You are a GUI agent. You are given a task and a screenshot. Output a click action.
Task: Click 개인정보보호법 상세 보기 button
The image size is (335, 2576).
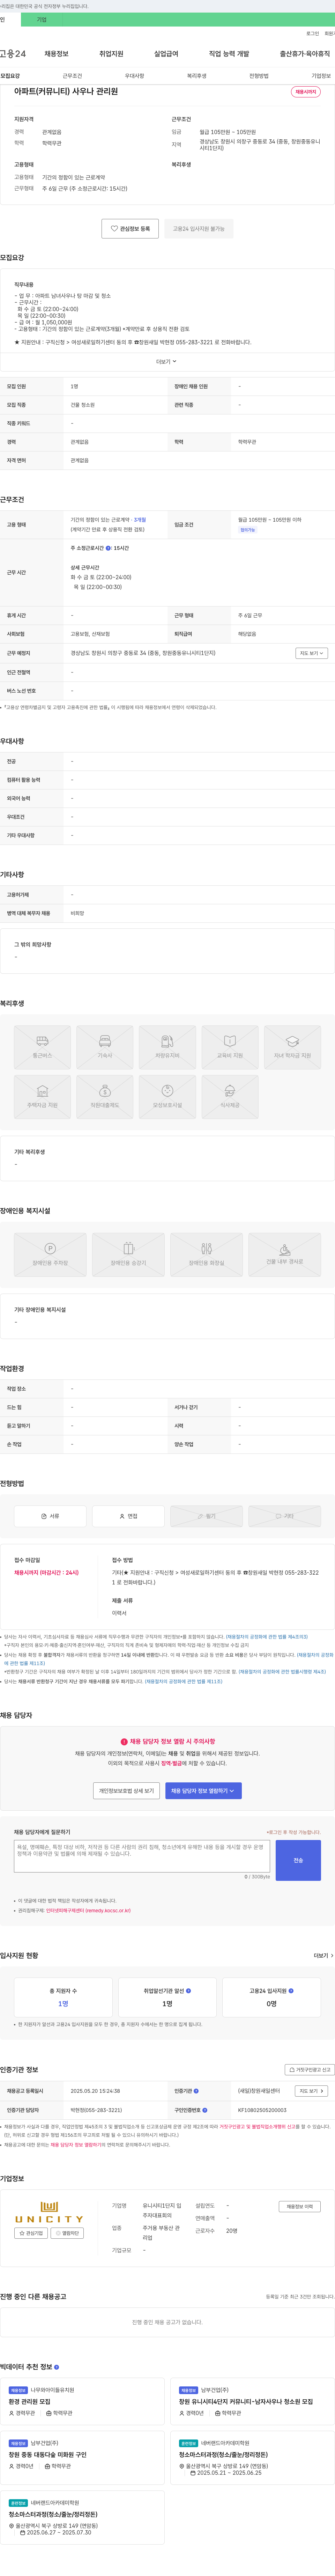pyautogui.click(x=126, y=1791)
